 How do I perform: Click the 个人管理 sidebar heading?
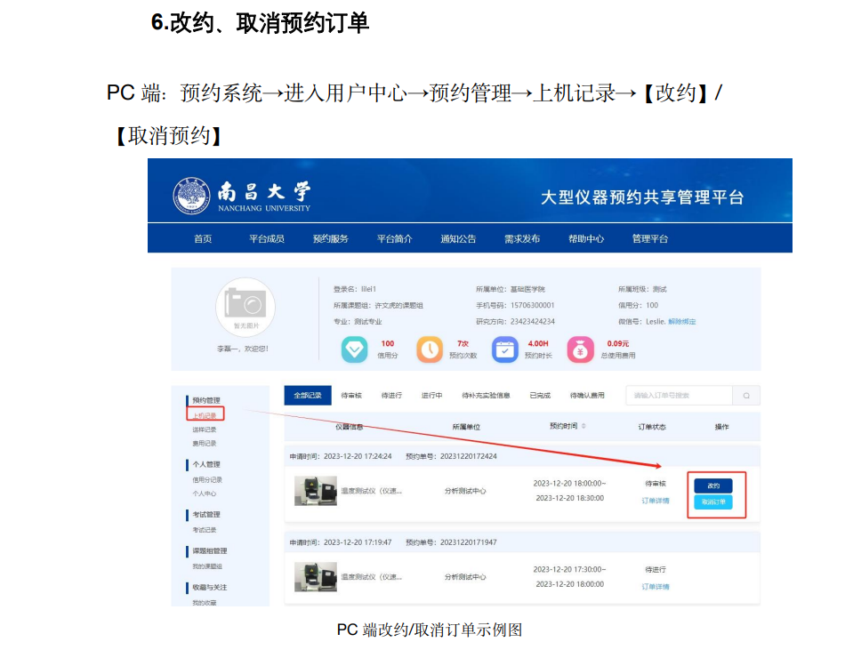click(x=206, y=464)
